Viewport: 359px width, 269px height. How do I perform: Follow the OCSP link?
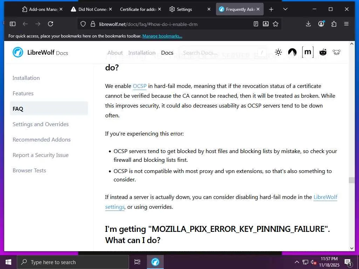pyautogui.click(x=140, y=86)
